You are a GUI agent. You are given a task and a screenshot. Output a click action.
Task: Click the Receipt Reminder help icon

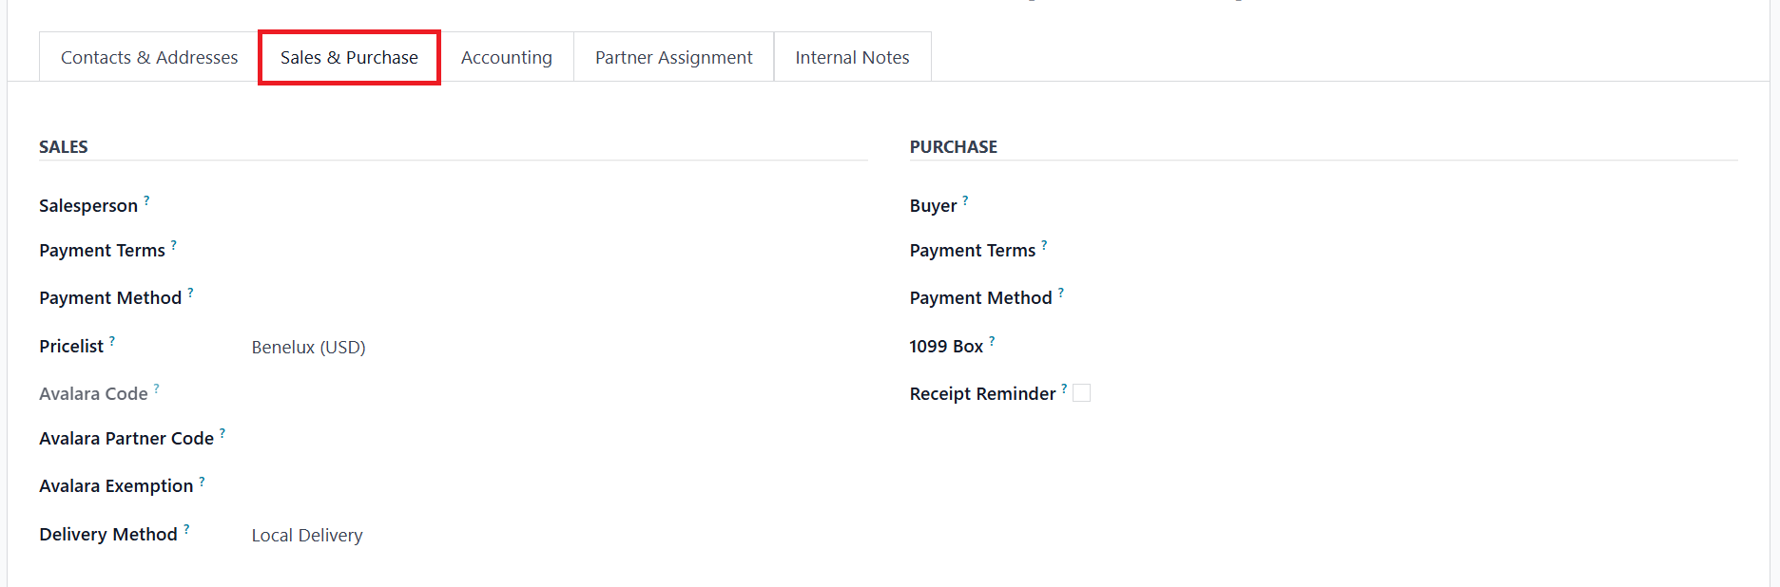[1064, 388]
